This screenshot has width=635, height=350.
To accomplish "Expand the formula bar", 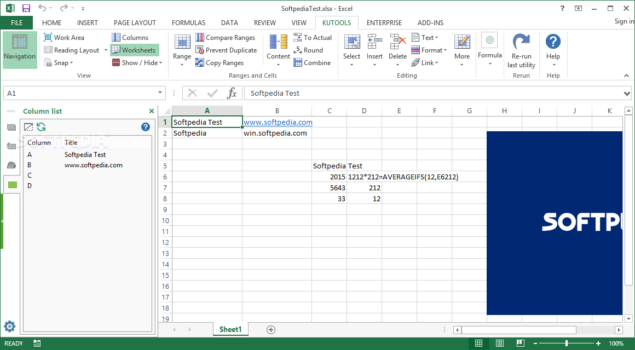I will pos(627,94).
